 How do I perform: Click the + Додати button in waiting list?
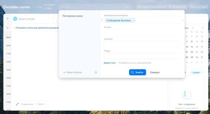coord(196,73)
